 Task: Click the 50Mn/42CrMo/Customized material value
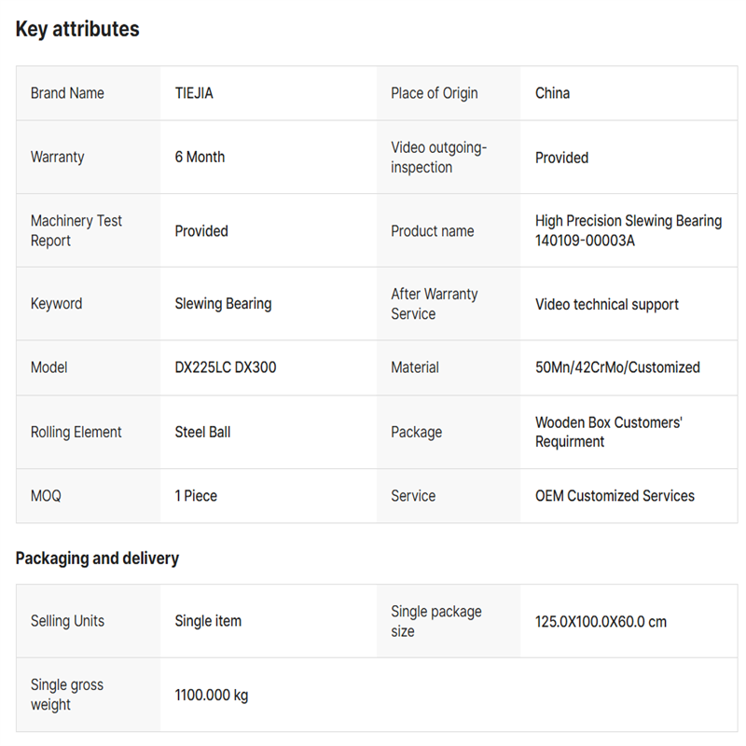617,367
